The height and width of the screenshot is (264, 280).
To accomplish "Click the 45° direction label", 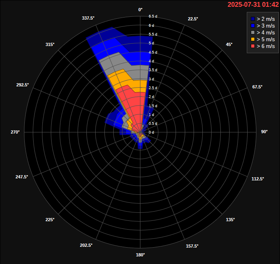I will (x=229, y=44).
